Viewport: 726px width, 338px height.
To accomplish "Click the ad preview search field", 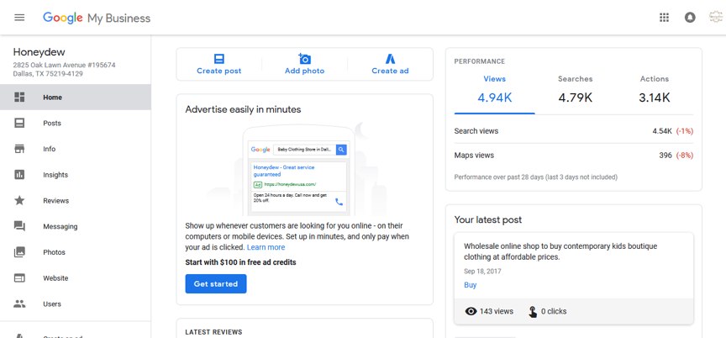I will 305,150.
